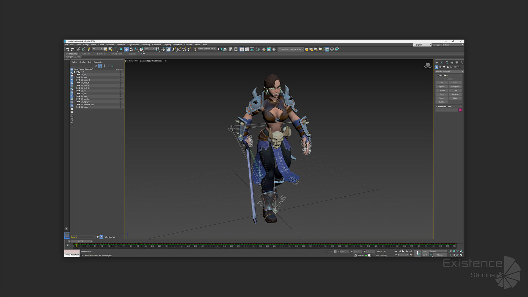528x297 pixels.
Task: Click the time slider showing 5 / 532
Action: coord(80,241)
